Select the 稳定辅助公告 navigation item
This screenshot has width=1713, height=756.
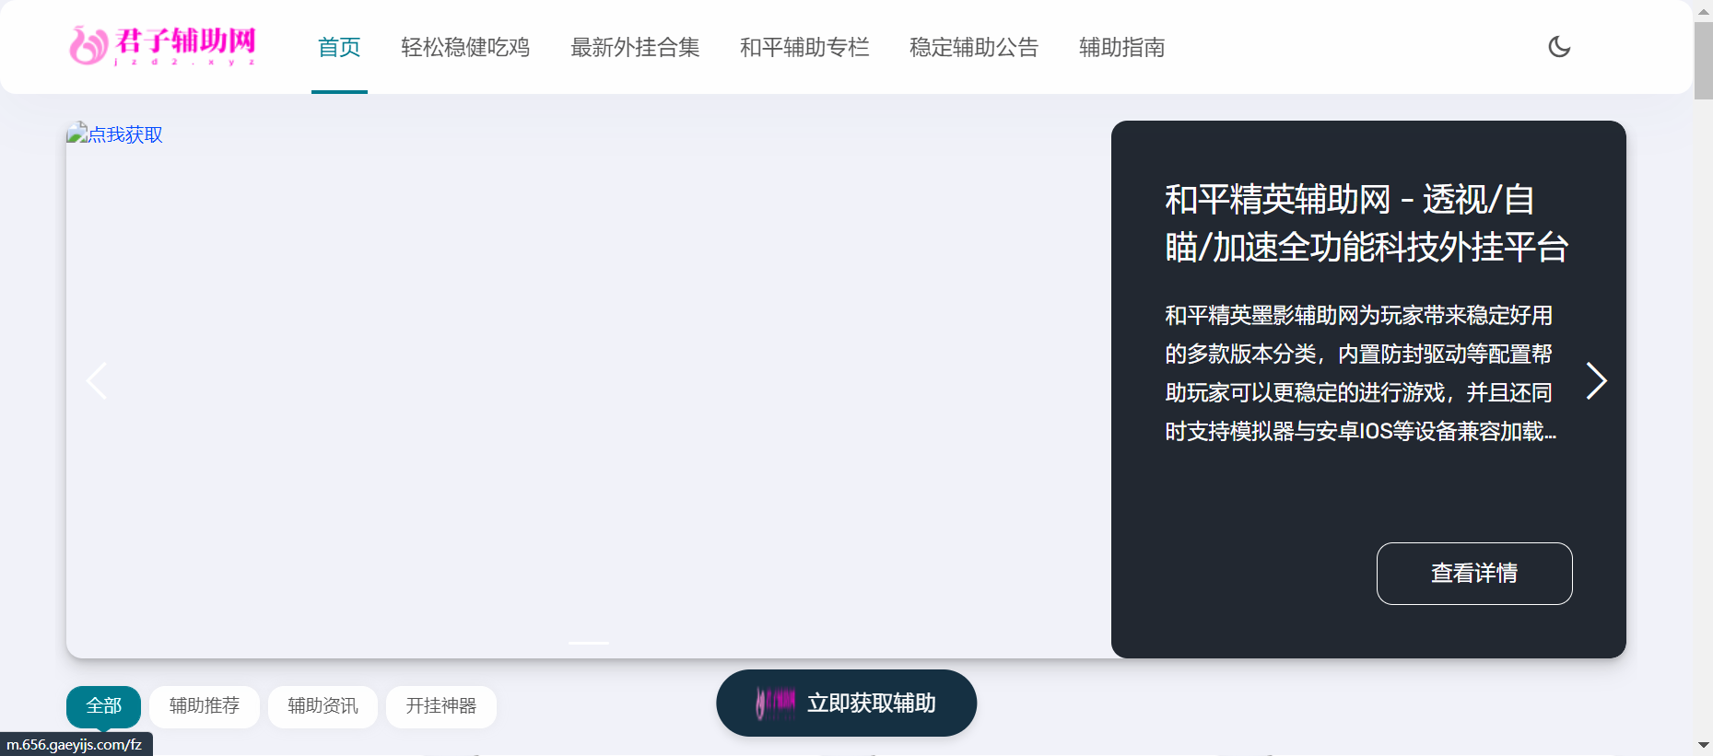click(974, 47)
